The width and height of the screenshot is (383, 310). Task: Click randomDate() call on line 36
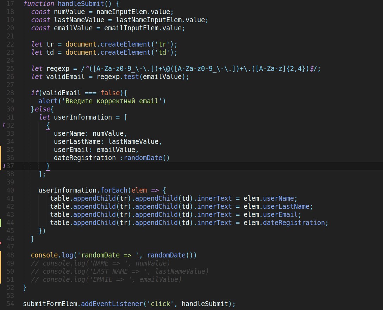[146, 158]
